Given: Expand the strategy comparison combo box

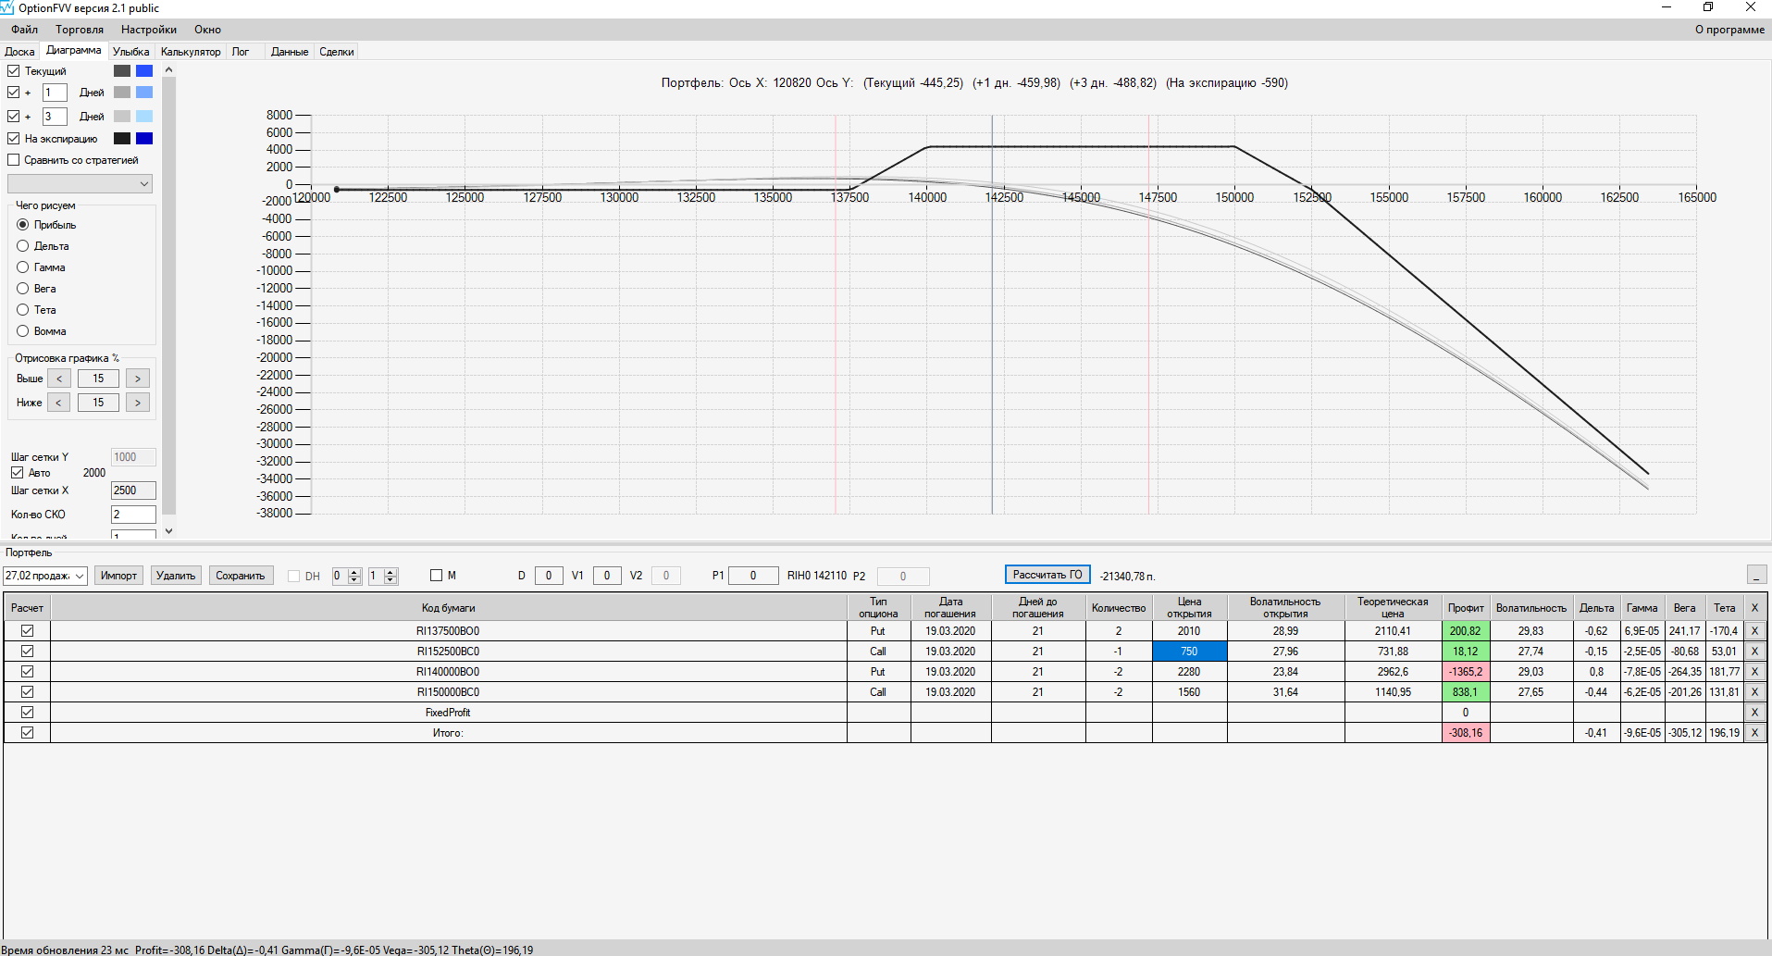Looking at the screenshot, I should (80, 184).
